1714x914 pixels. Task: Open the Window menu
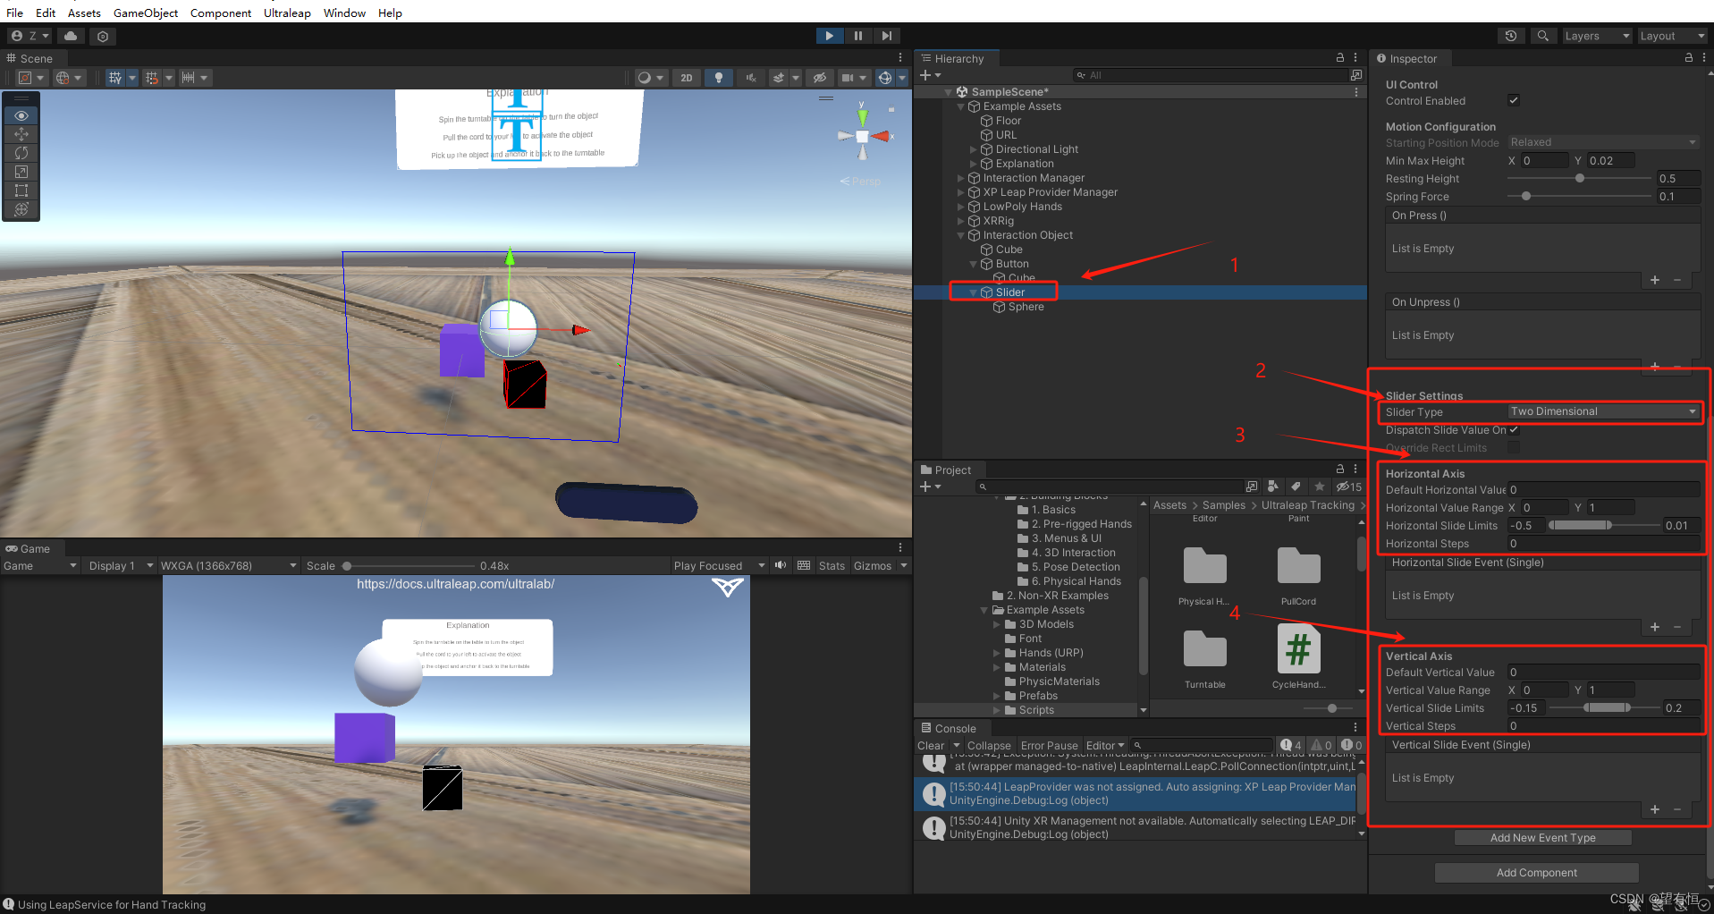tap(344, 13)
